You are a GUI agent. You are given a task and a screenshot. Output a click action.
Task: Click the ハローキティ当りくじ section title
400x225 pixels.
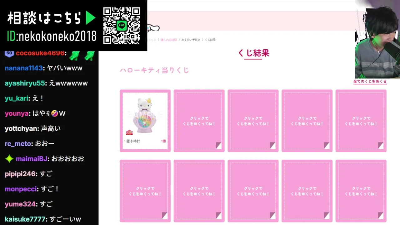click(154, 70)
